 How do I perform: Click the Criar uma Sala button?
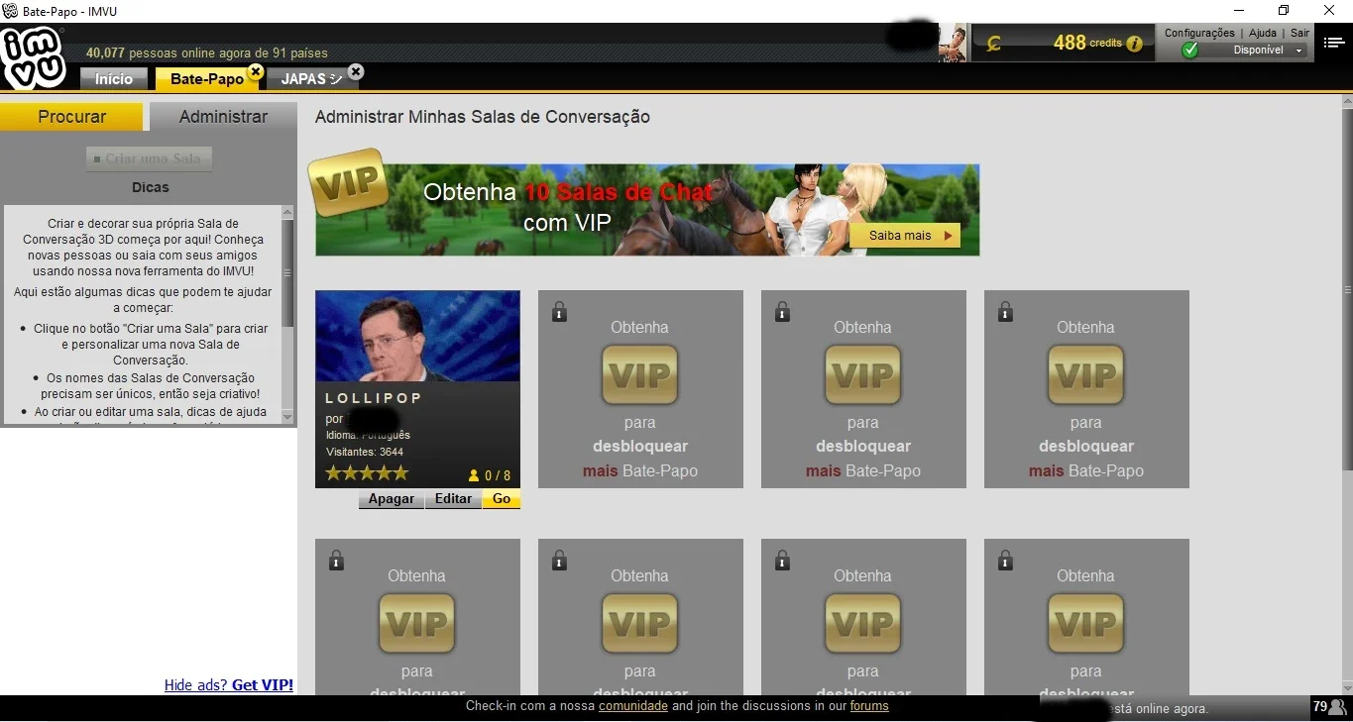click(x=149, y=158)
